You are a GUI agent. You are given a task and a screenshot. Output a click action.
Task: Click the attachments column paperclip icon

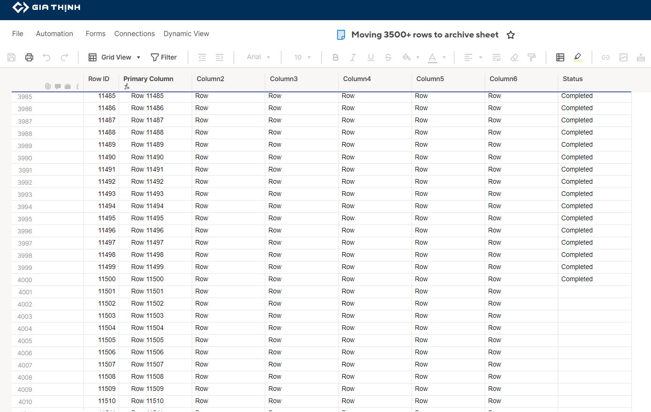pos(48,86)
